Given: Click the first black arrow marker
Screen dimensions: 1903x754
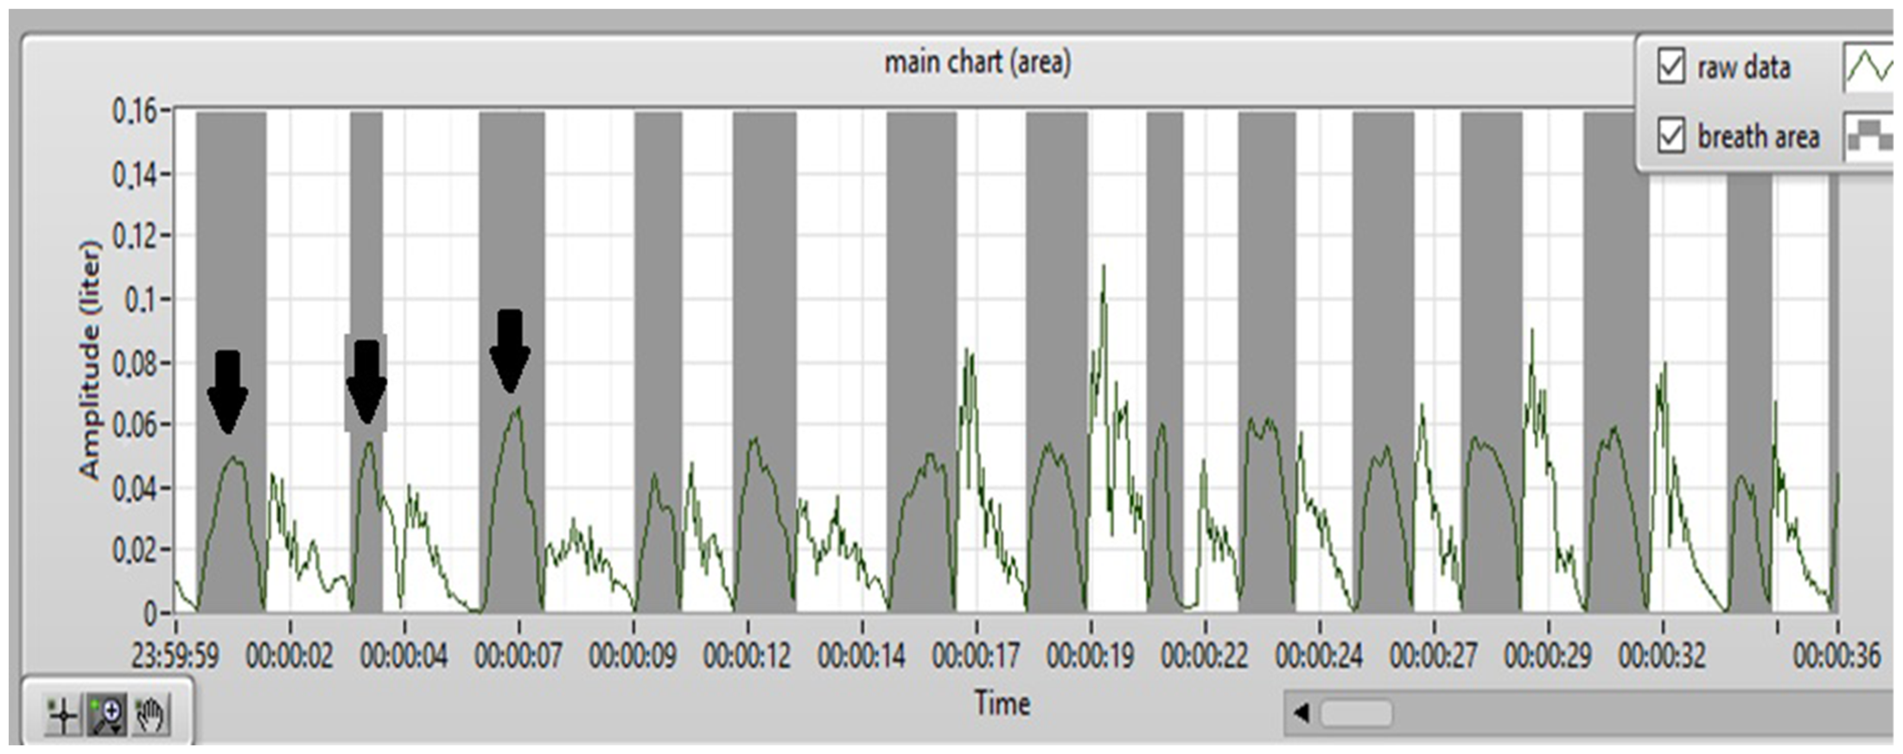Looking at the screenshot, I should pyautogui.click(x=228, y=391).
